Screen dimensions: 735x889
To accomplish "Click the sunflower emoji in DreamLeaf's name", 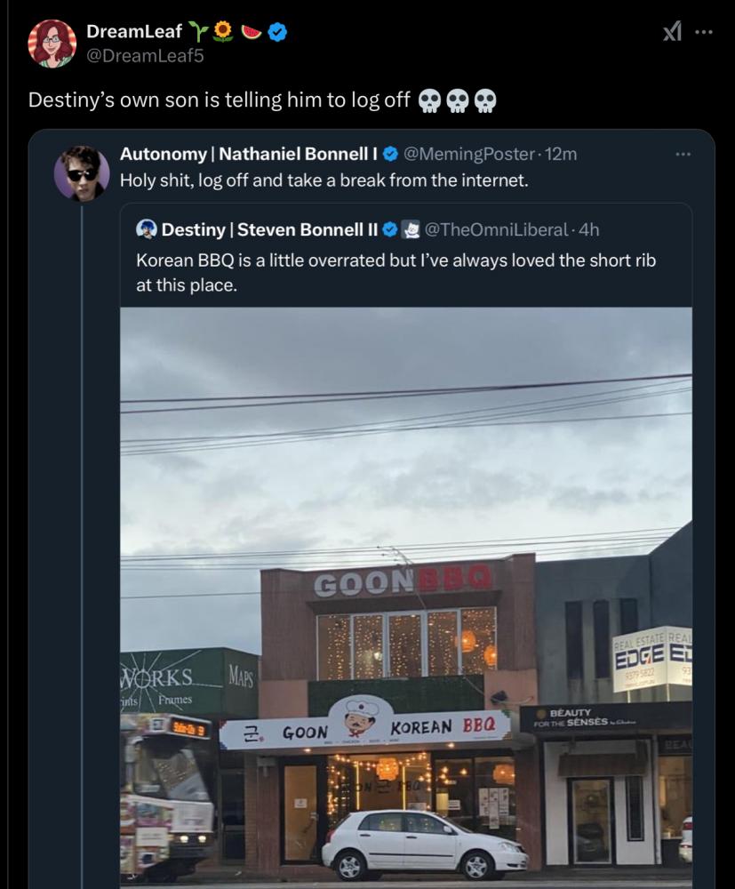I will point(223,31).
